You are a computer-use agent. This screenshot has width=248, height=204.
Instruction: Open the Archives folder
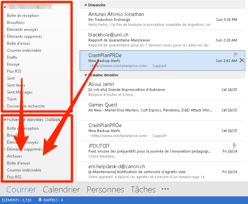[x=14, y=156]
